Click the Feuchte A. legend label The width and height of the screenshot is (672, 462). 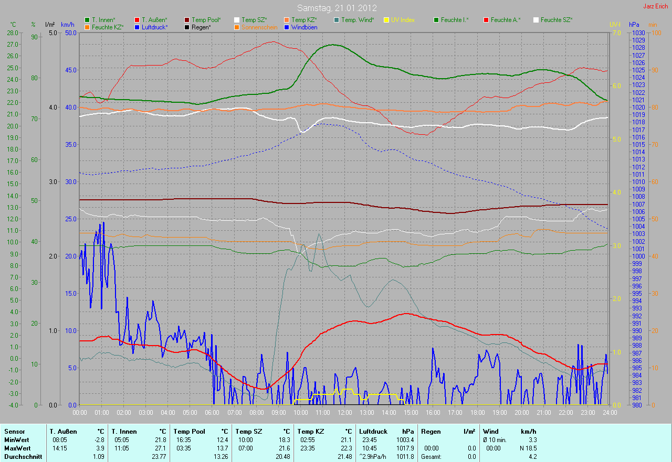point(506,20)
